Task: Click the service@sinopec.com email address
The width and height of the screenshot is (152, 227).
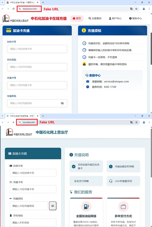Action: (116, 82)
